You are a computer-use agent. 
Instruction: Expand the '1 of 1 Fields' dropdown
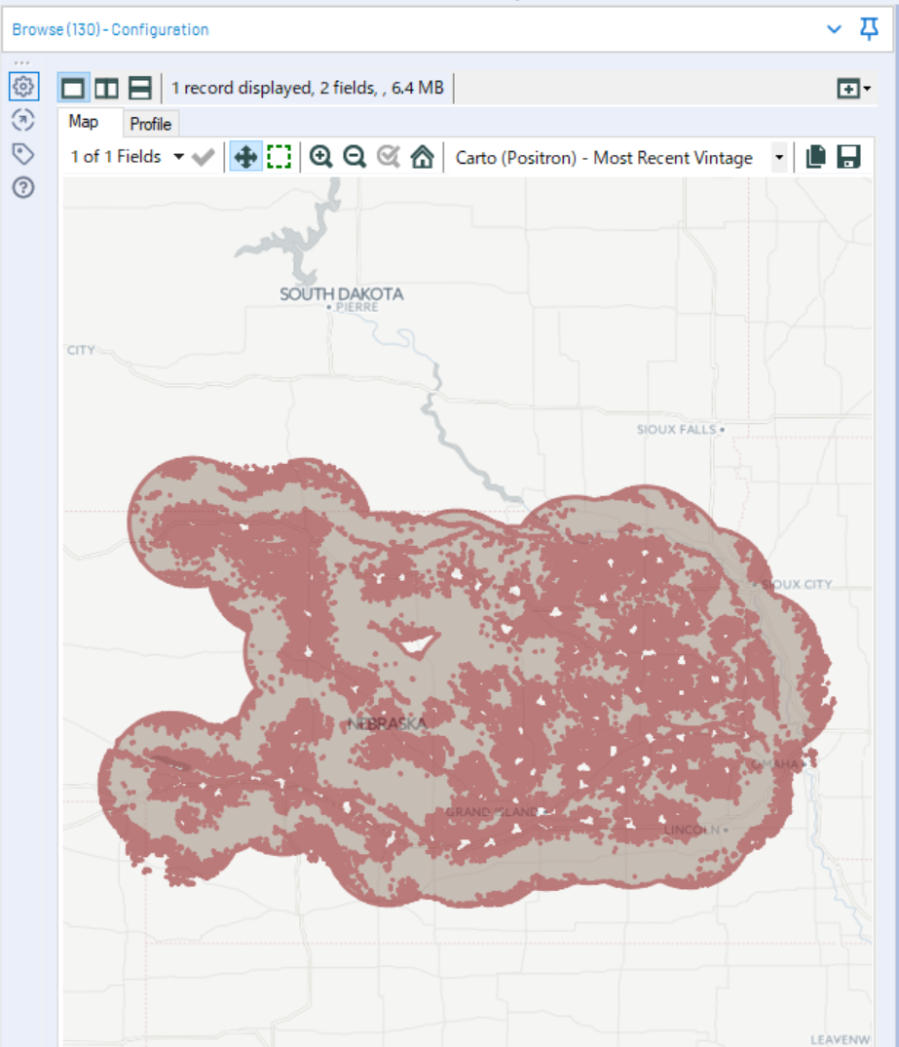click(178, 157)
